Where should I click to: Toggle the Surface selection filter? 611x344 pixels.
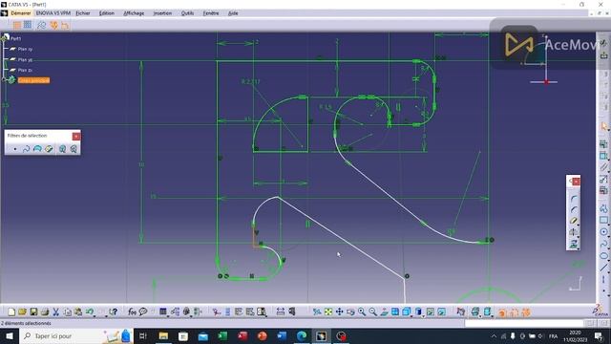37,149
